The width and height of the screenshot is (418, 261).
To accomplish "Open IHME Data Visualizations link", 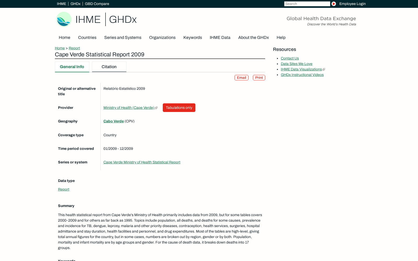I will tap(301, 69).
